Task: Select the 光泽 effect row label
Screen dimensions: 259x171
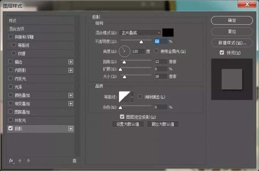Action: point(18,87)
